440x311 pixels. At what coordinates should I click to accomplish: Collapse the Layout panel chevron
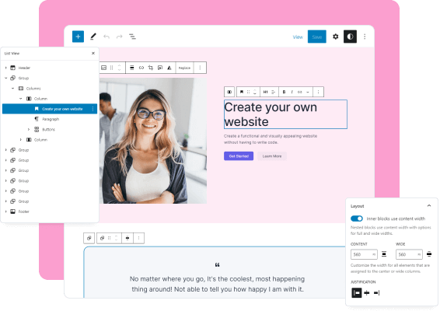429,206
